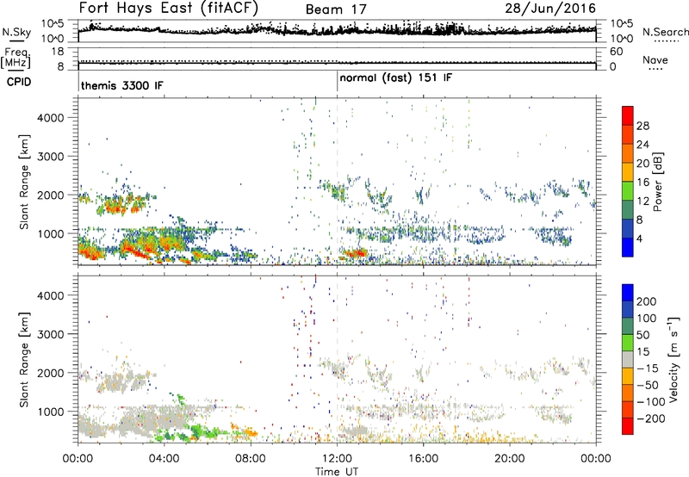Select the "normal (fast) 151 IF" CPID marker

point(395,78)
